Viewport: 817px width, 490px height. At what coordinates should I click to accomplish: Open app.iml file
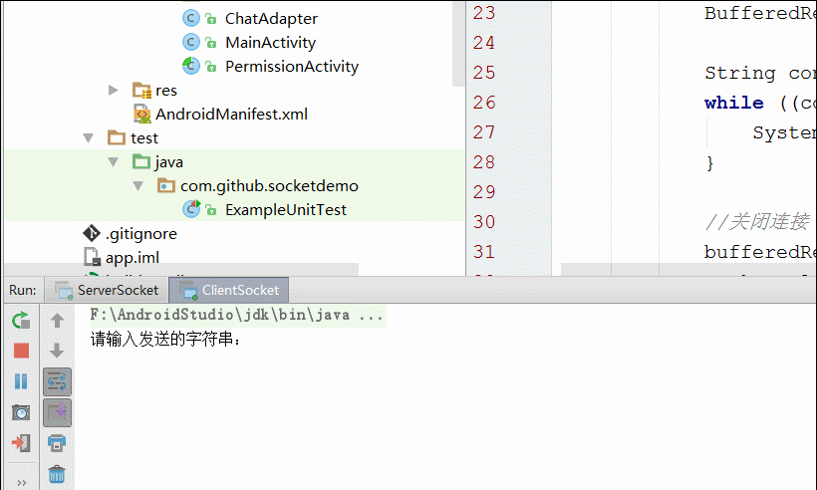pyautogui.click(x=133, y=258)
